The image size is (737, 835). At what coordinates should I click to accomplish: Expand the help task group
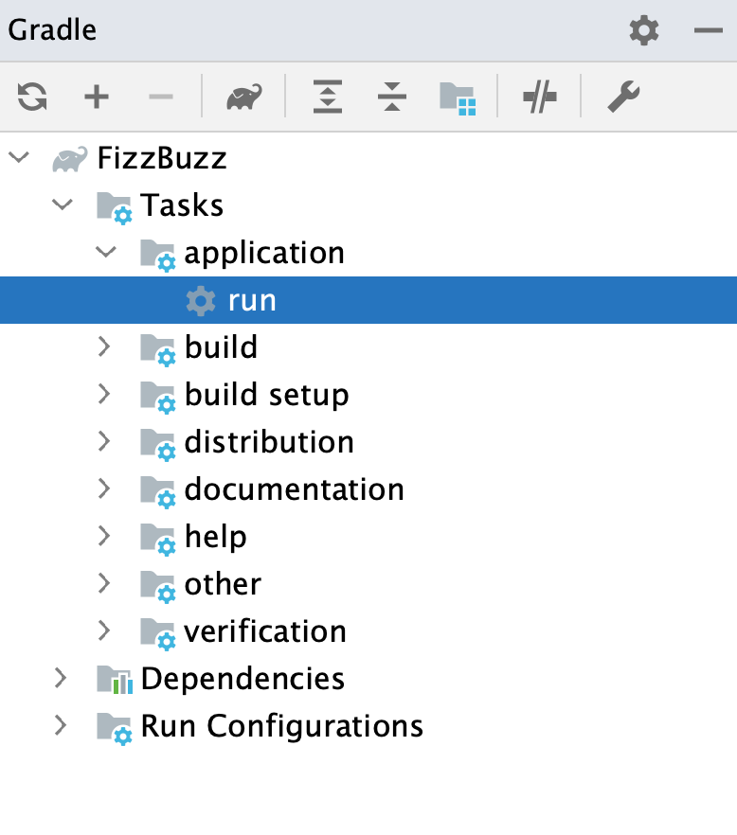pyautogui.click(x=104, y=536)
